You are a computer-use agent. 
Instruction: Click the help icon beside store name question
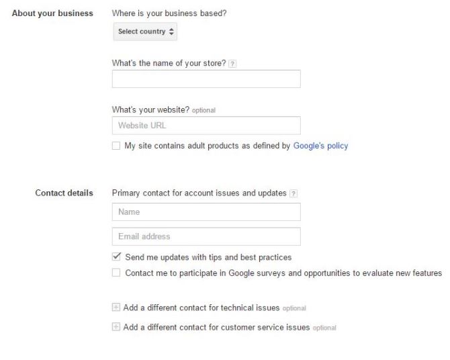(232, 64)
